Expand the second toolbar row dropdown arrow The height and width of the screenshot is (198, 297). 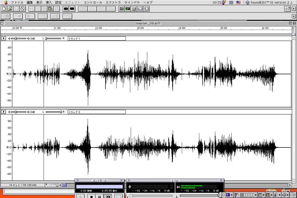coord(294,16)
